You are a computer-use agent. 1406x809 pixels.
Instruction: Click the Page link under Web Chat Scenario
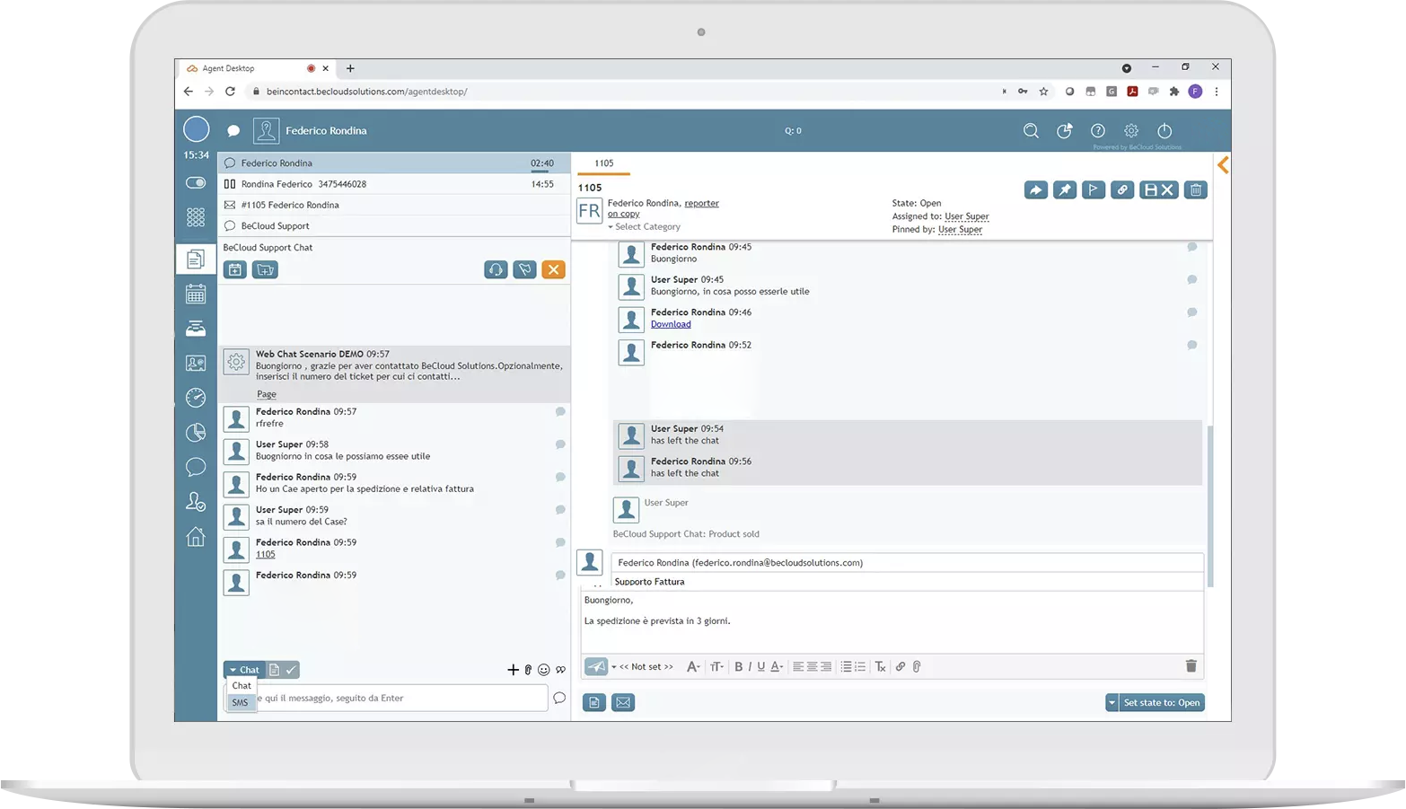(x=267, y=394)
